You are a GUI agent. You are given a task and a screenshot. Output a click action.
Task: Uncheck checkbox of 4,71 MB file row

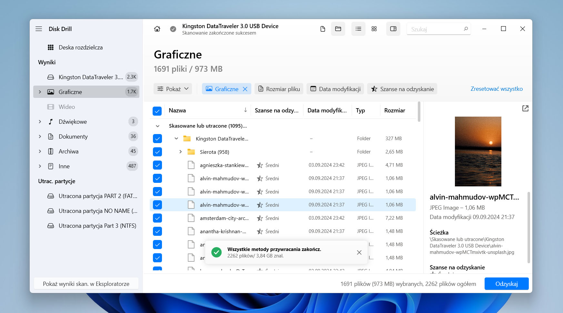point(157,165)
